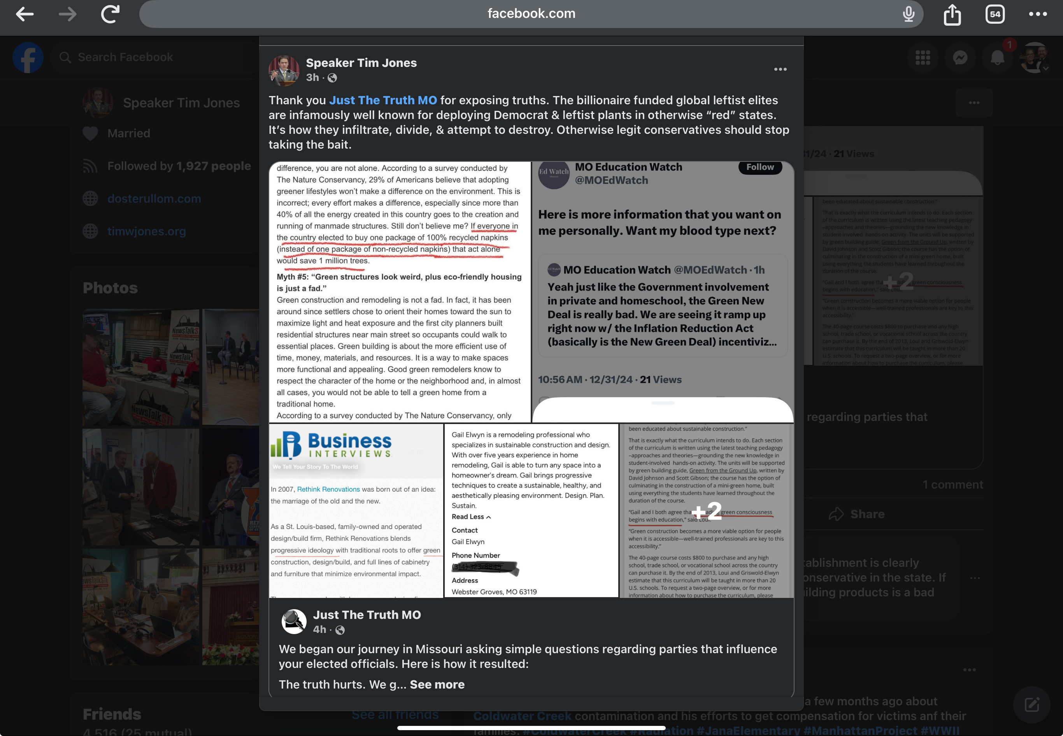Click the Follow button on MO Education Watch

760,167
